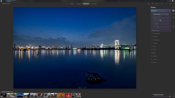Viewport: 175px width, 98px height.
Task: Open Windows taskbar search icon
Action: point(4,1)
